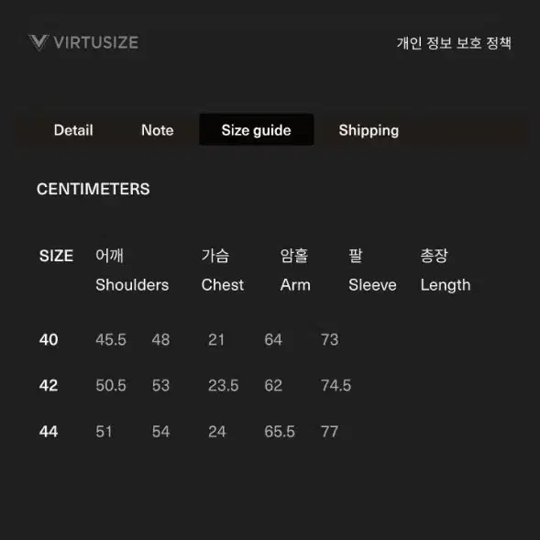
Task: Click the 45.5 value in size 40 row
Action: pyautogui.click(x=111, y=339)
